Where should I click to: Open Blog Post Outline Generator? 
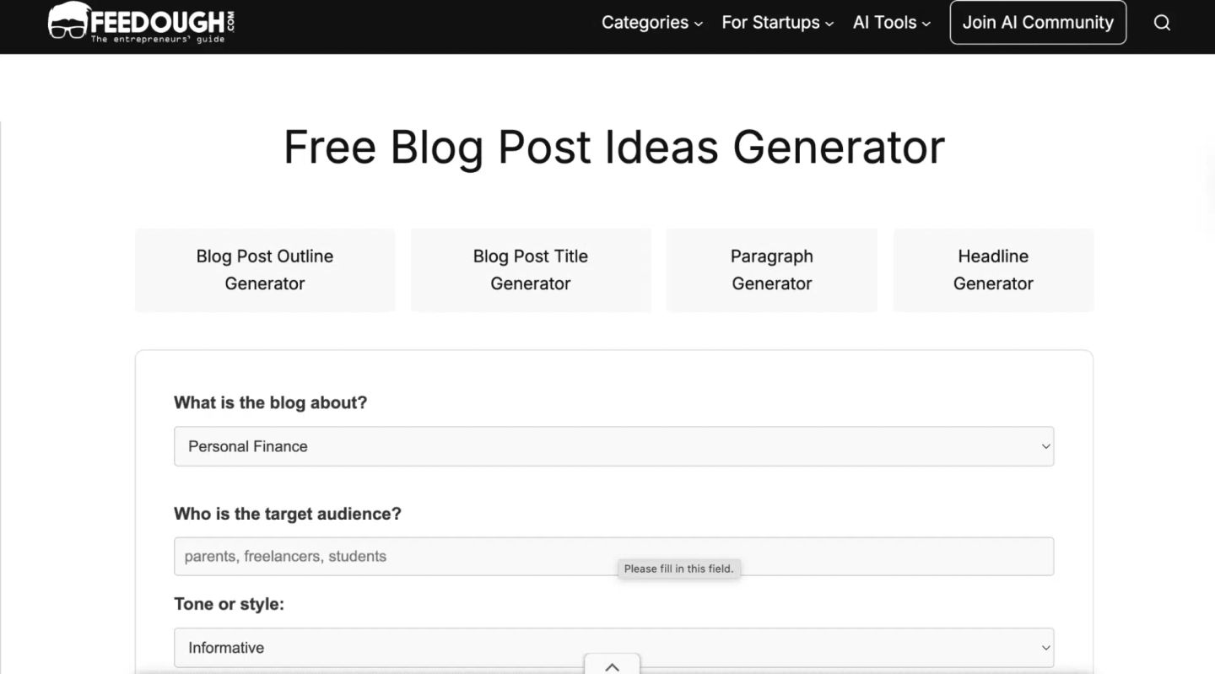click(x=265, y=270)
